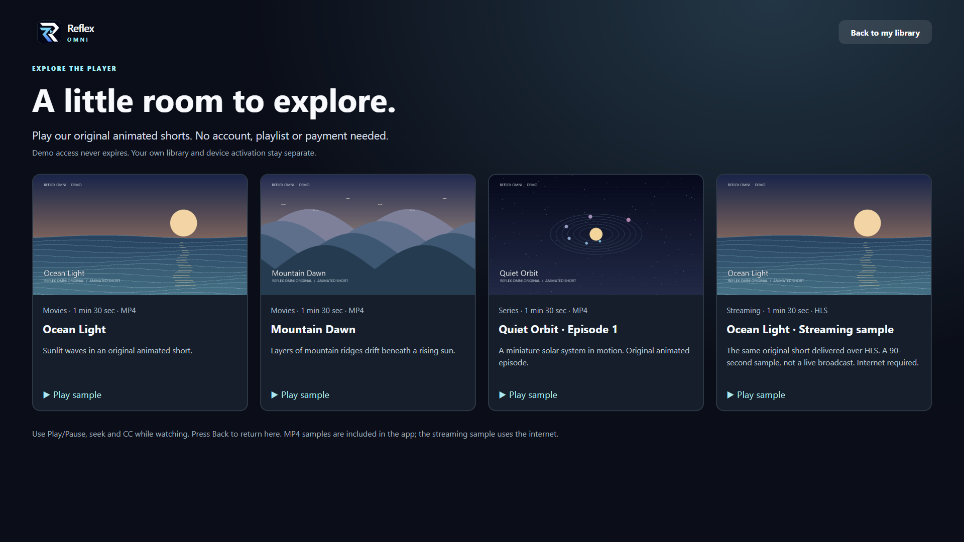
Task: Click 'Layers of mountain ridges drift' description
Action: click(363, 351)
